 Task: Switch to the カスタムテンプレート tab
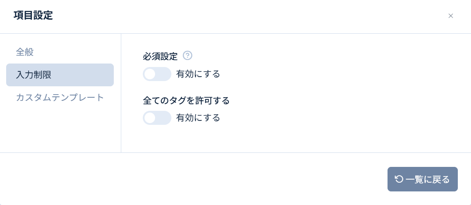coord(60,97)
